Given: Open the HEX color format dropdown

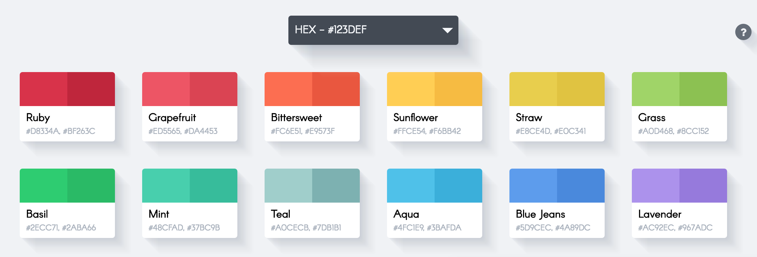Looking at the screenshot, I should coord(373,30).
